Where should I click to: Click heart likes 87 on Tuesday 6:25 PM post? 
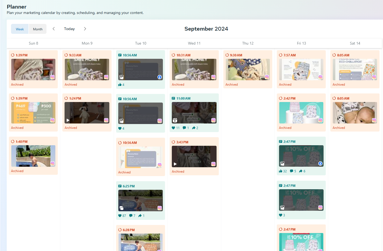click(x=122, y=216)
